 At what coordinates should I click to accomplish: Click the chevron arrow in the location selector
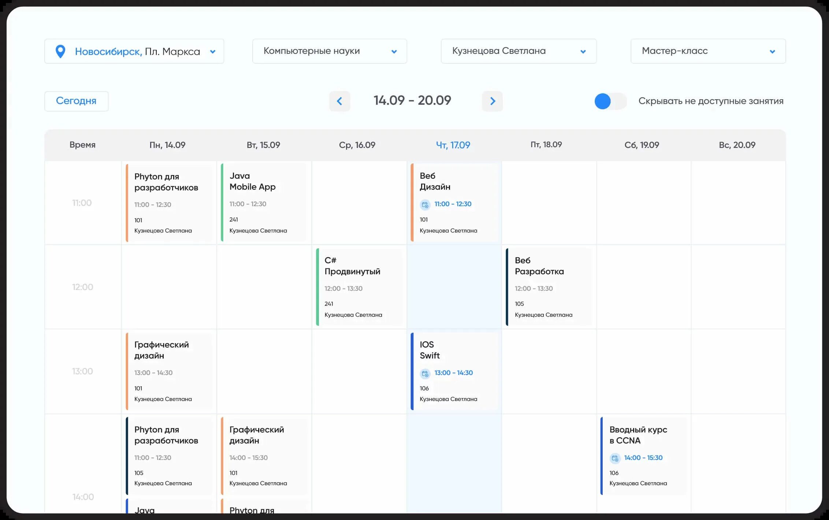point(213,52)
